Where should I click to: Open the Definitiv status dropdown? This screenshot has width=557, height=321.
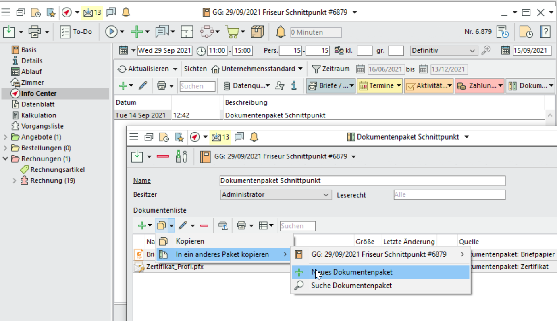[x=443, y=51]
